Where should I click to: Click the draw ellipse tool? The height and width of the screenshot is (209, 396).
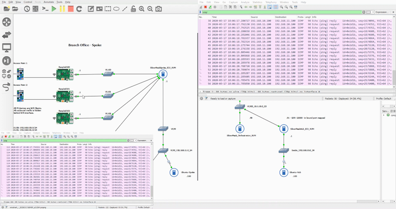point(116,9)
